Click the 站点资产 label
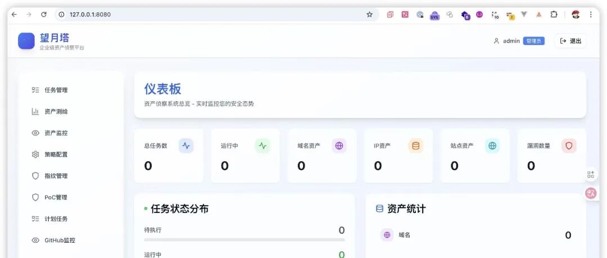607x258 pixels. 462,146
